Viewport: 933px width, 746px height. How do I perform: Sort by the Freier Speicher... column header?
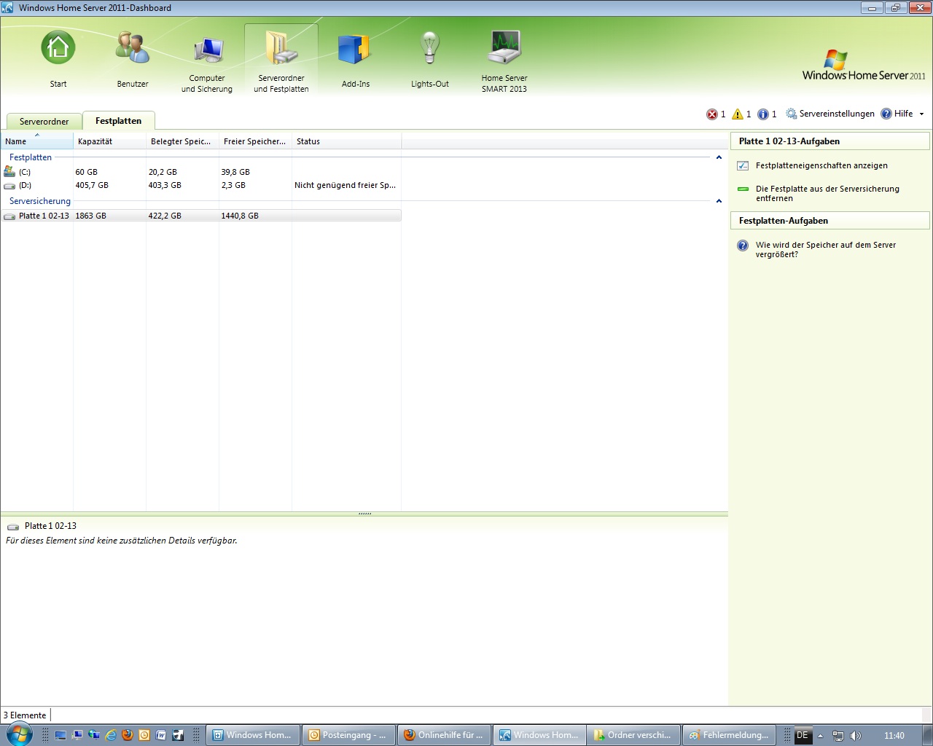256,141
